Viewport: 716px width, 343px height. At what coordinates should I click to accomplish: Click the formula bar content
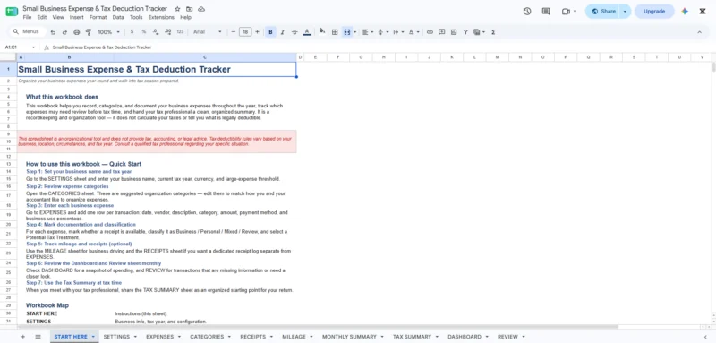coord(102,47)
